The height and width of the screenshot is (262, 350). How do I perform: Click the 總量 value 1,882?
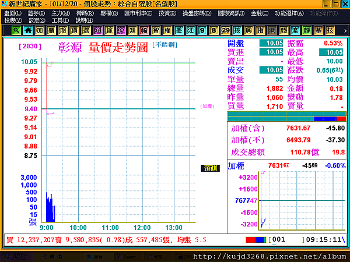click(275, 88)
